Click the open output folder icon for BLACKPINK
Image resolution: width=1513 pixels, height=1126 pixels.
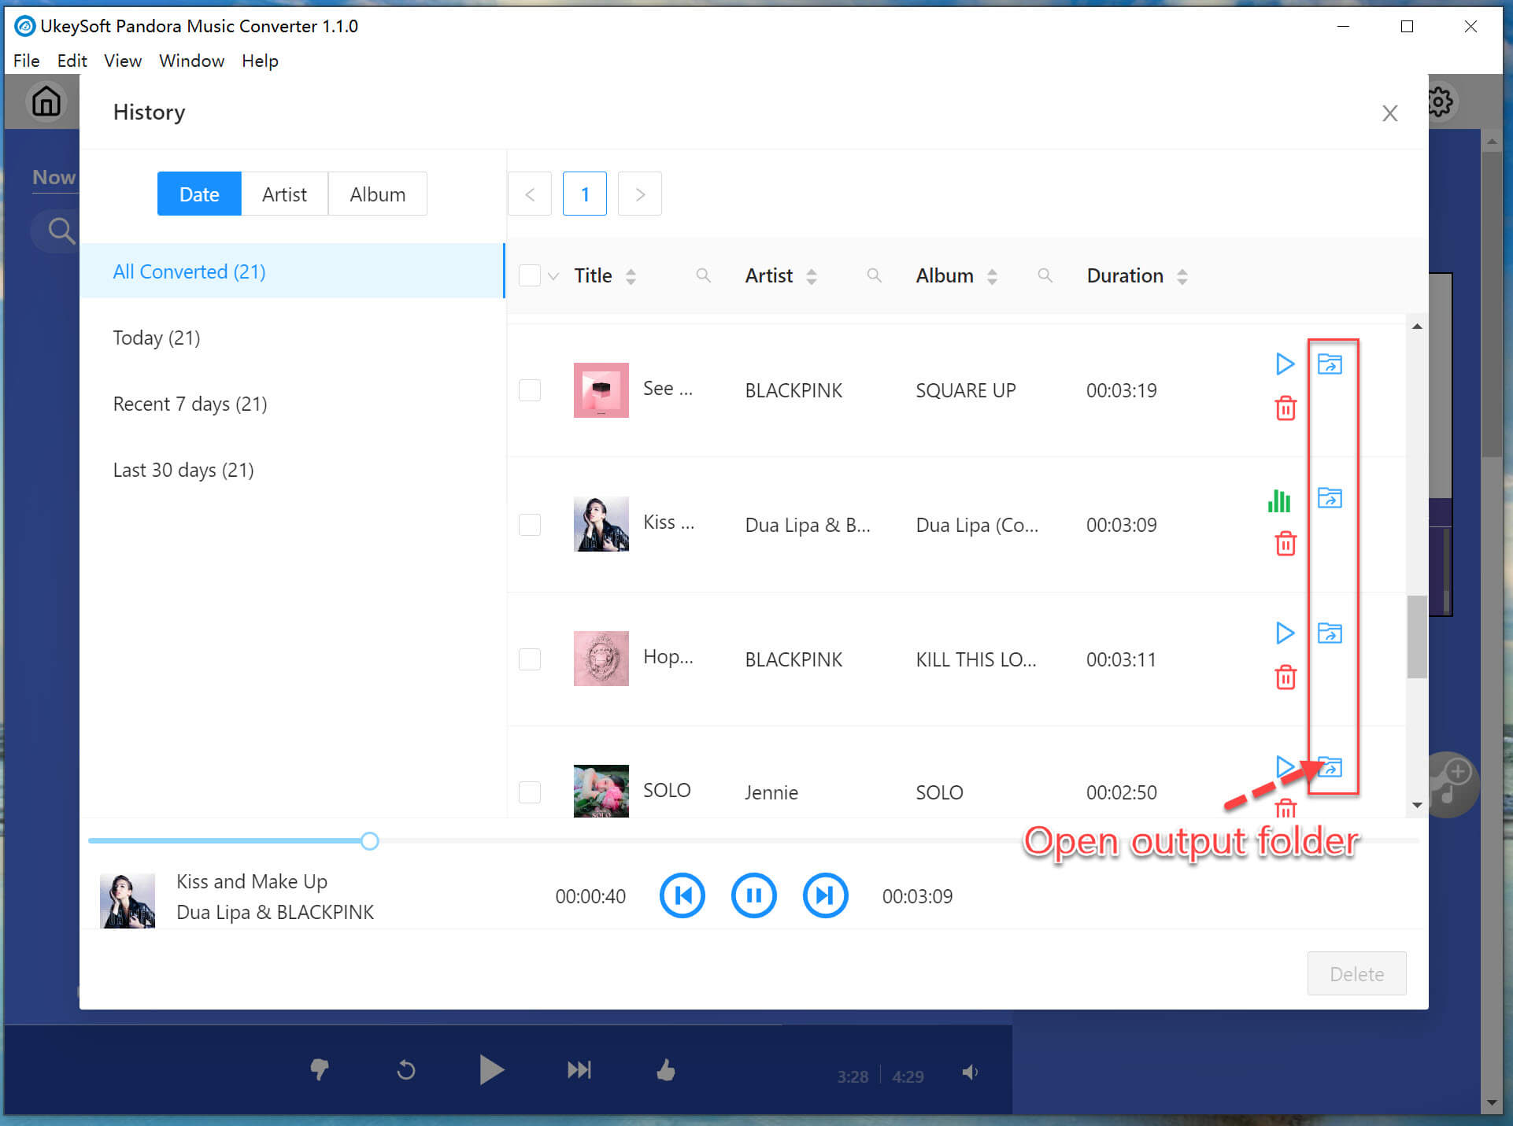click(1329, 364)
